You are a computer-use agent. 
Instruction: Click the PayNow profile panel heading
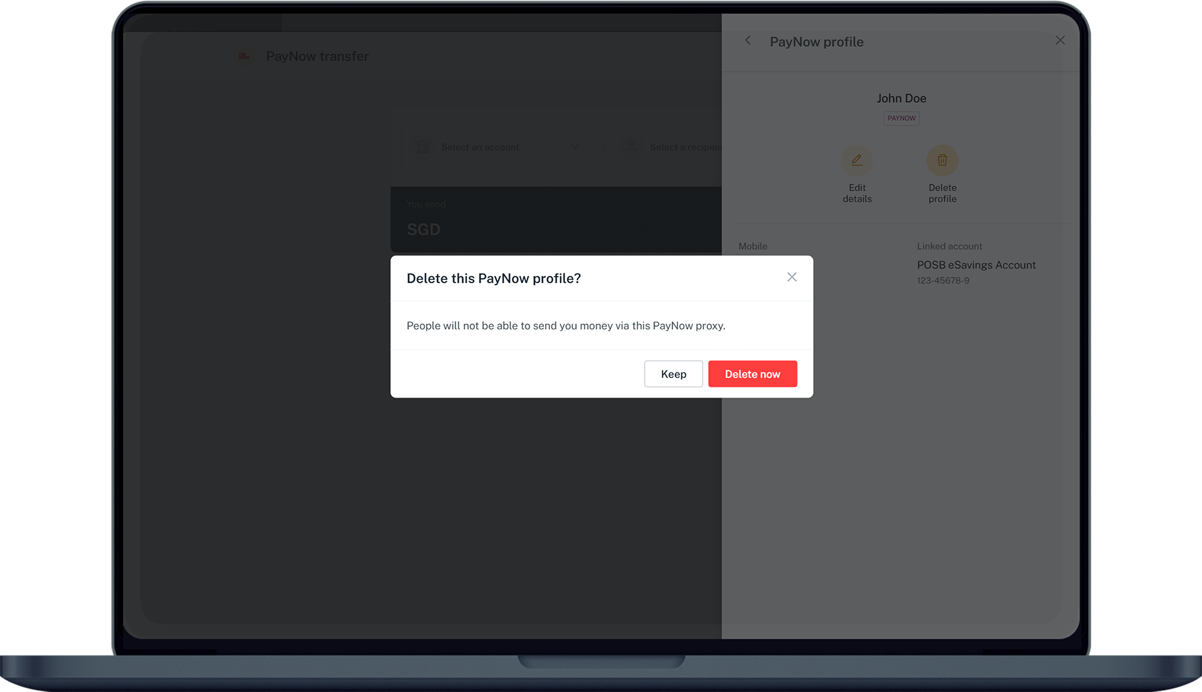[x=816, y=41]
